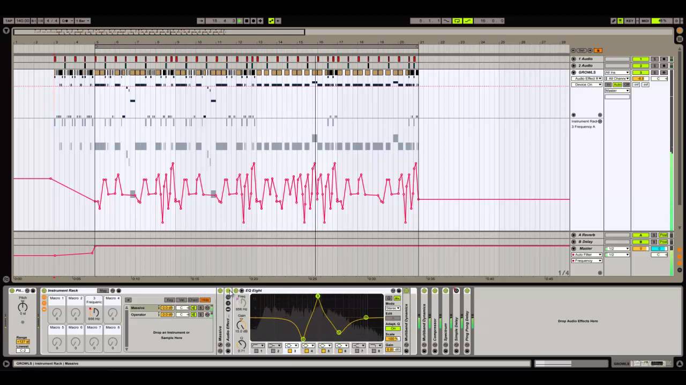Open the Auto Filter chooser on Master

pos(587,255)
